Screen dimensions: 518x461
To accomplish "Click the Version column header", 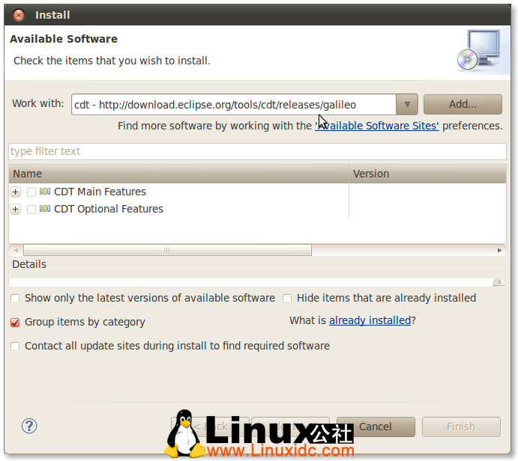I will point(427,174).
